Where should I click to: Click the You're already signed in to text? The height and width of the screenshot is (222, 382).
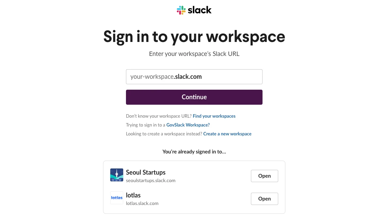[x=194, y=151]
